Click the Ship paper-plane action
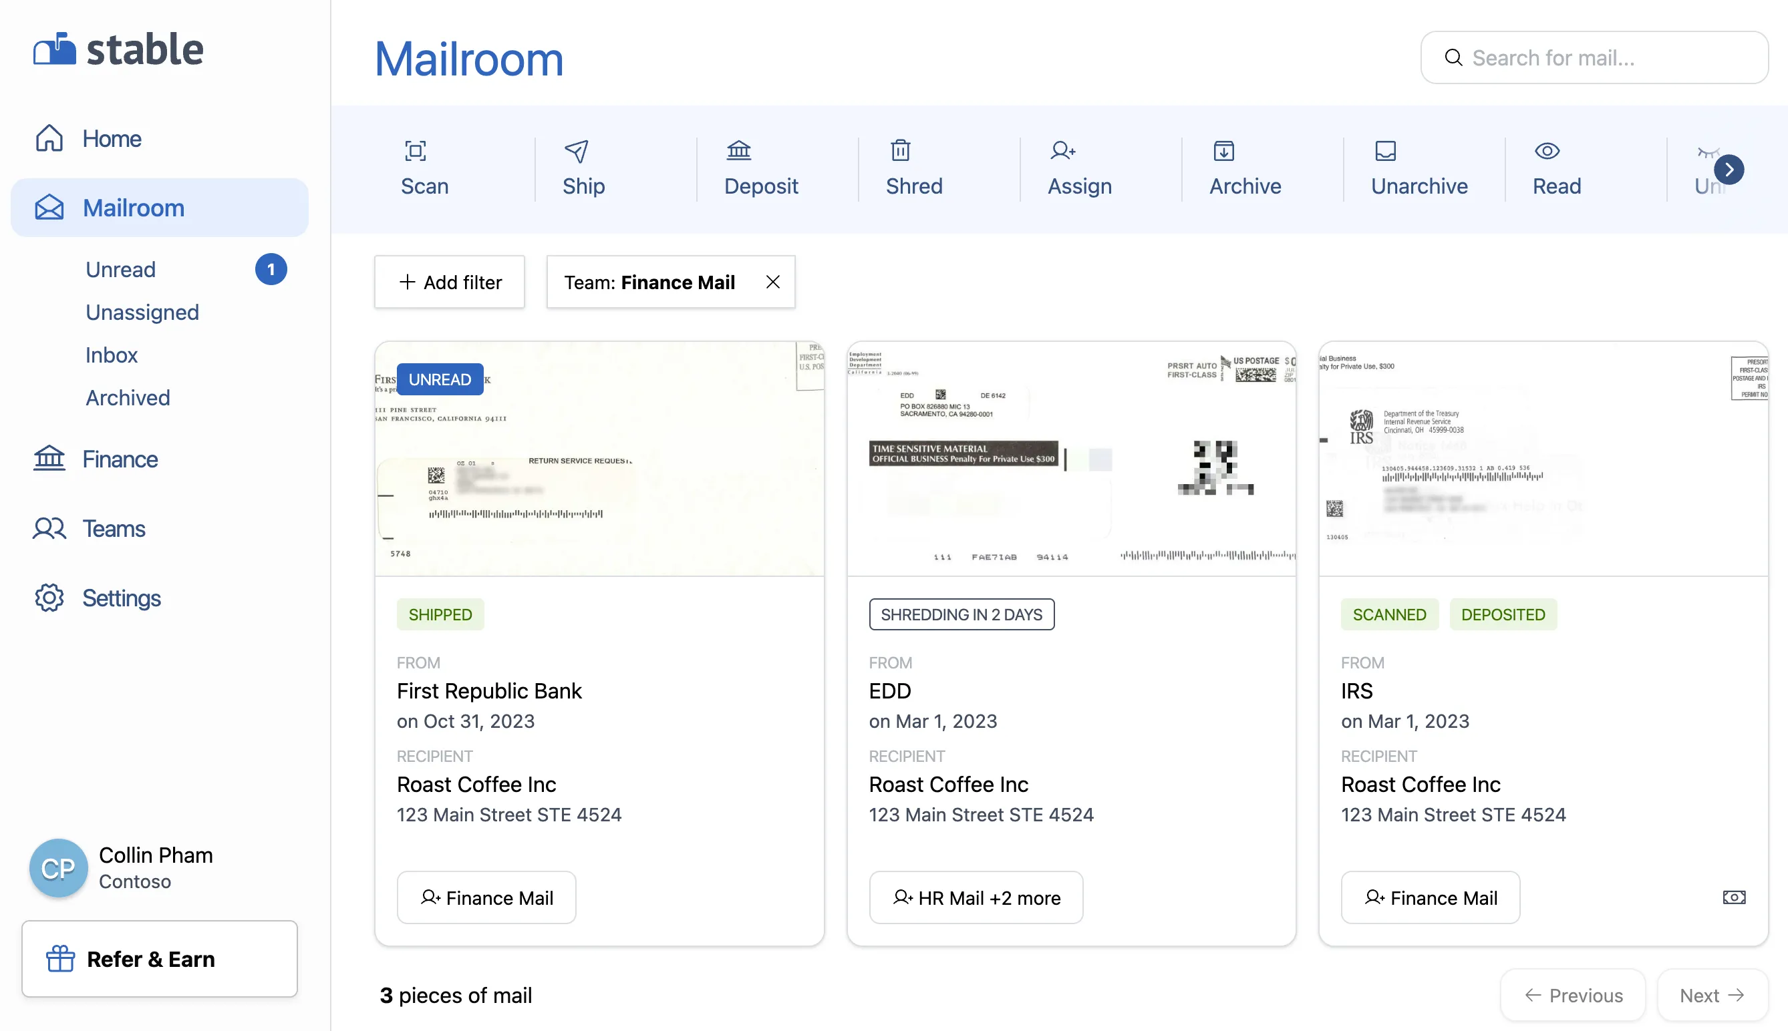 coord(584,168)
